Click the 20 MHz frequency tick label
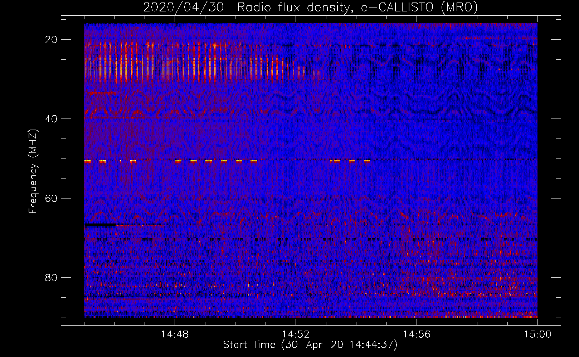 (x=51, y=40)
